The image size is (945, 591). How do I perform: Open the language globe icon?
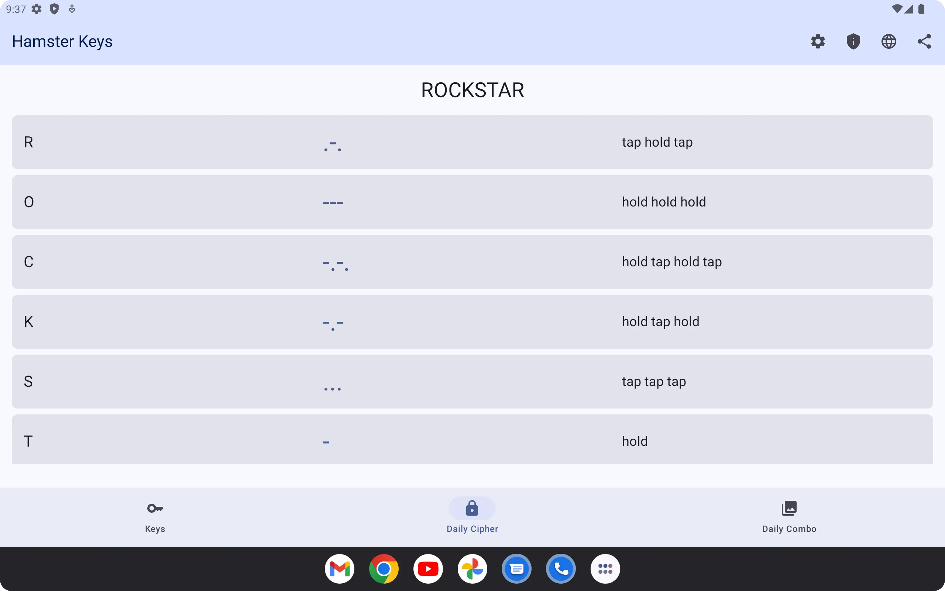point(889,41)
